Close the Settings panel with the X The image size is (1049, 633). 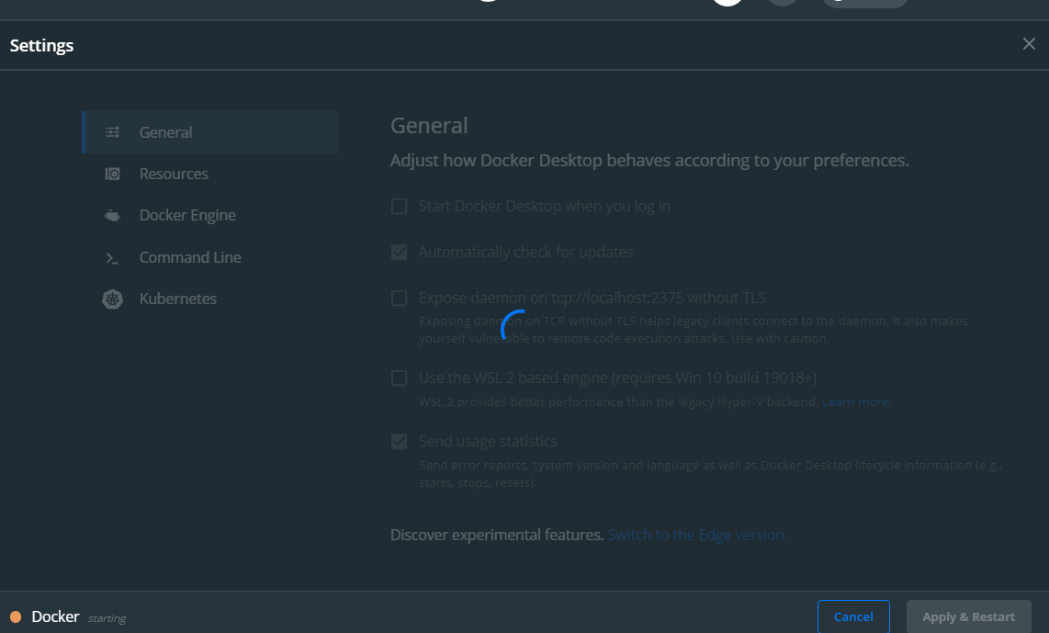click(x=1029, y=44)
